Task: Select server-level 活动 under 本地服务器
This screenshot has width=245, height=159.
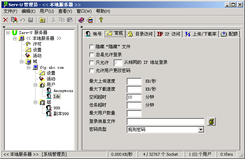Action: coord(37,56)
